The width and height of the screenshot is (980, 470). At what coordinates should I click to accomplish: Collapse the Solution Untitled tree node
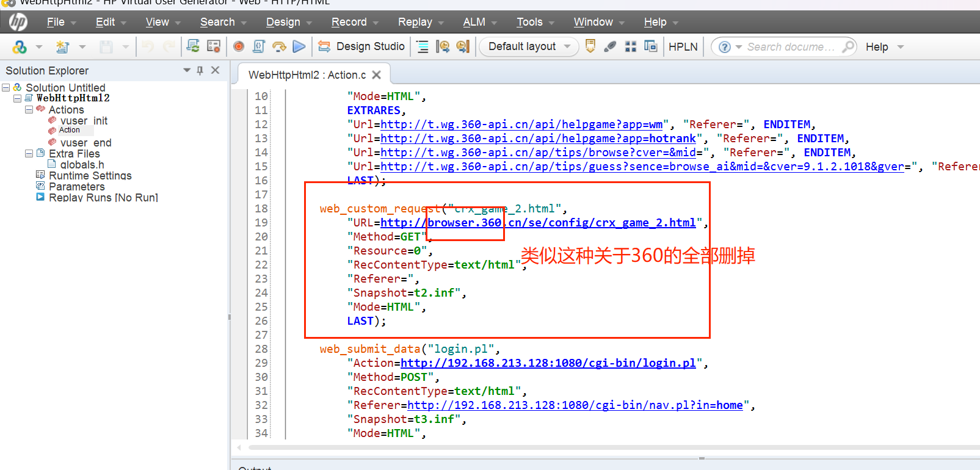pyautogui.click(x=6, y=88)
